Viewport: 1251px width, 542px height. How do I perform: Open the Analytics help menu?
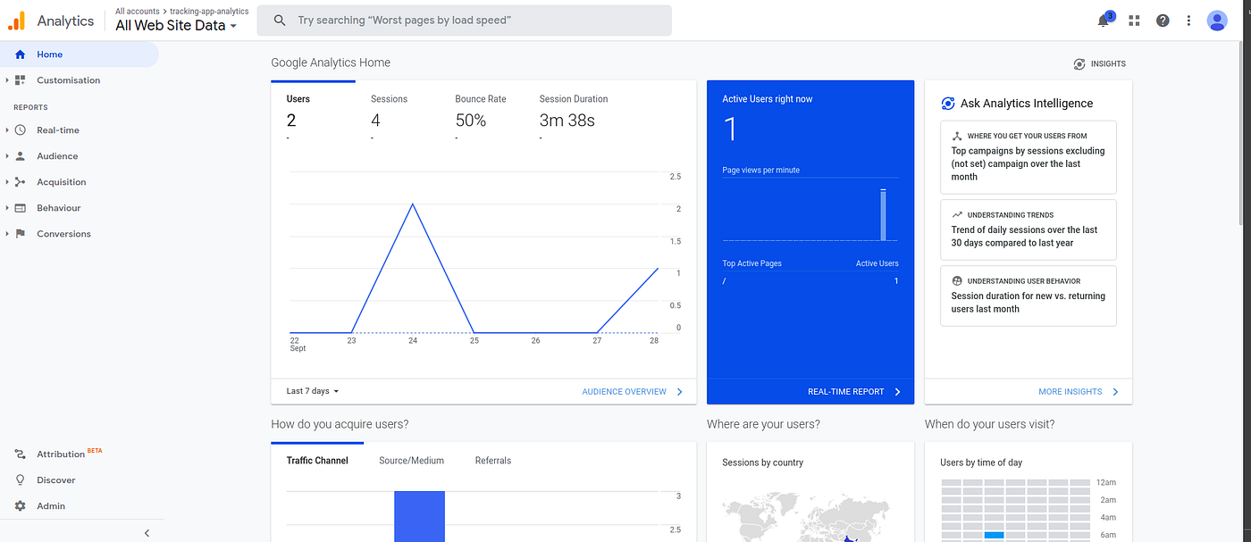point(1162,20)
